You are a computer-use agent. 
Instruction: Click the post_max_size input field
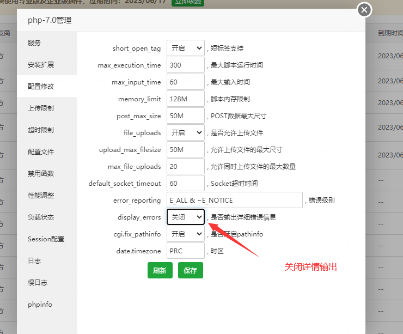tap(186, 116)
